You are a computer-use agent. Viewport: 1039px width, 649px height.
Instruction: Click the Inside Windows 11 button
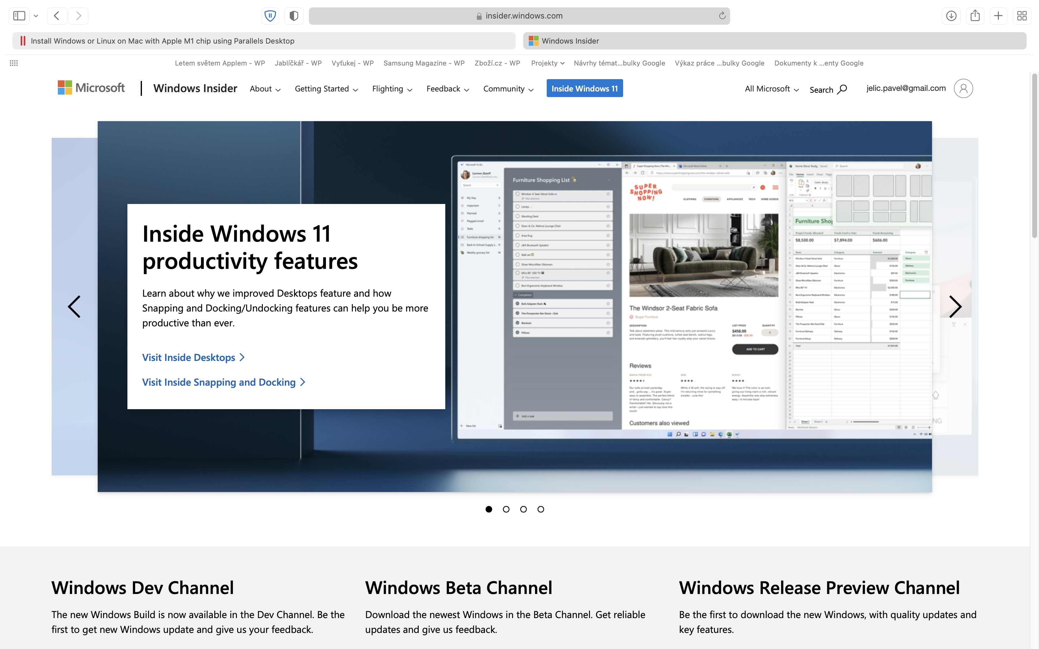[584, 88]
